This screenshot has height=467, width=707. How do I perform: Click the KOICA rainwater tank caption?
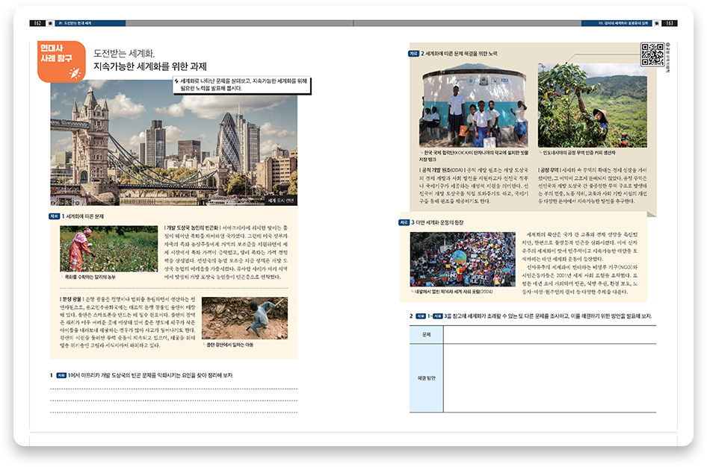473,156
